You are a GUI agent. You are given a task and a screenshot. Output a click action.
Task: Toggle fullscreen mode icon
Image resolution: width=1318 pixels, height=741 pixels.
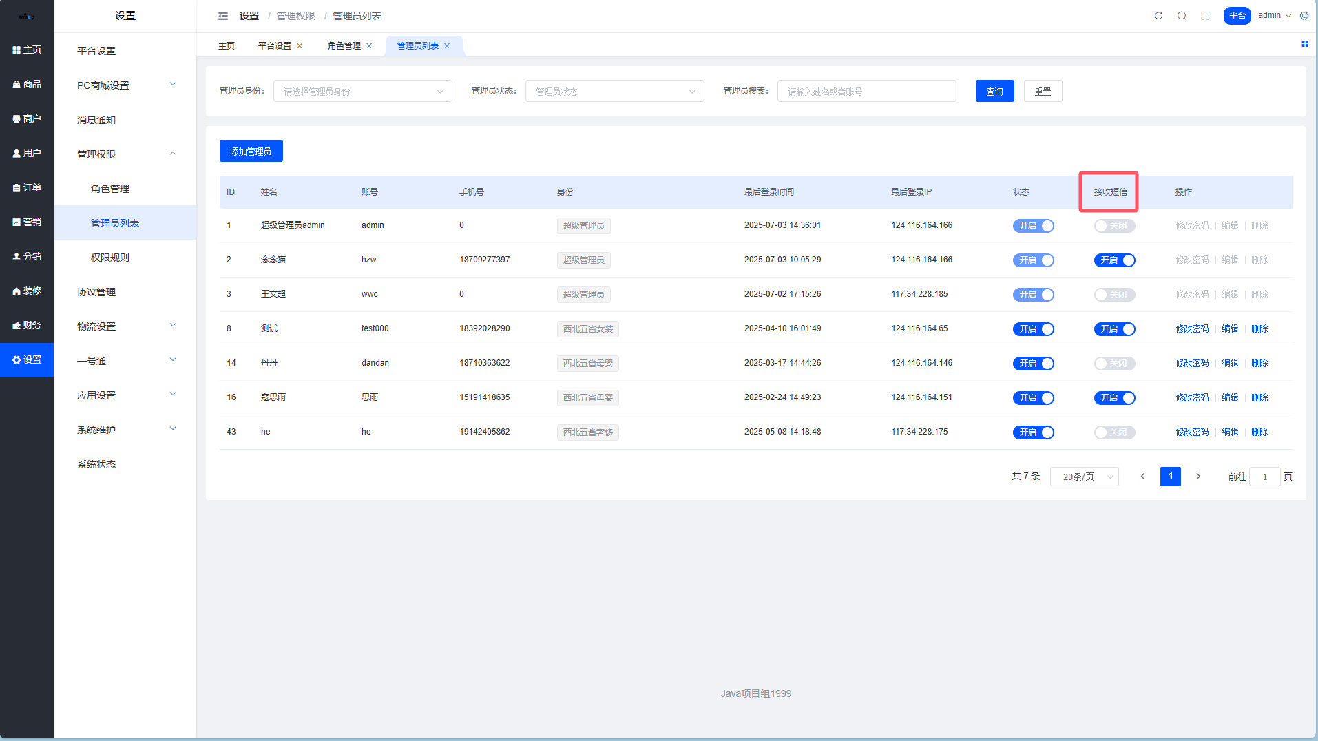[x=1205, y=16]
